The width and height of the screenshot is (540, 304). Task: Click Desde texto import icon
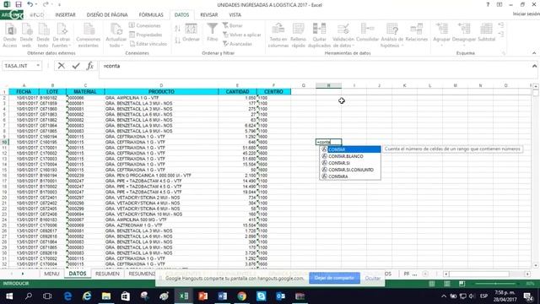click(x=43, y=35)
